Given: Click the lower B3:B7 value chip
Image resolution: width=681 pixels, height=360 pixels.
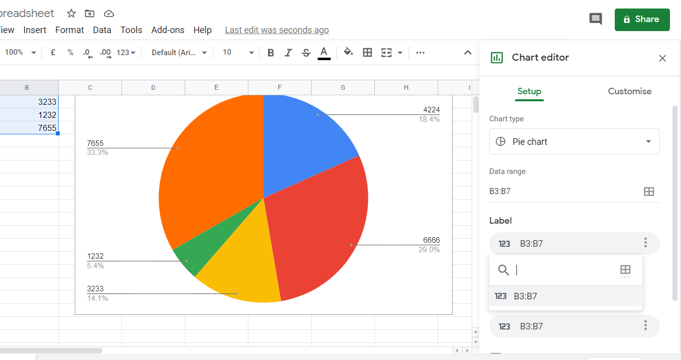Looking at the screenshot, I should point(575,326).
